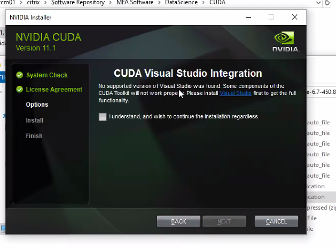Open 'citrix' in Explorer breadcrumb

pyautogui.click(x=33, y=3)
